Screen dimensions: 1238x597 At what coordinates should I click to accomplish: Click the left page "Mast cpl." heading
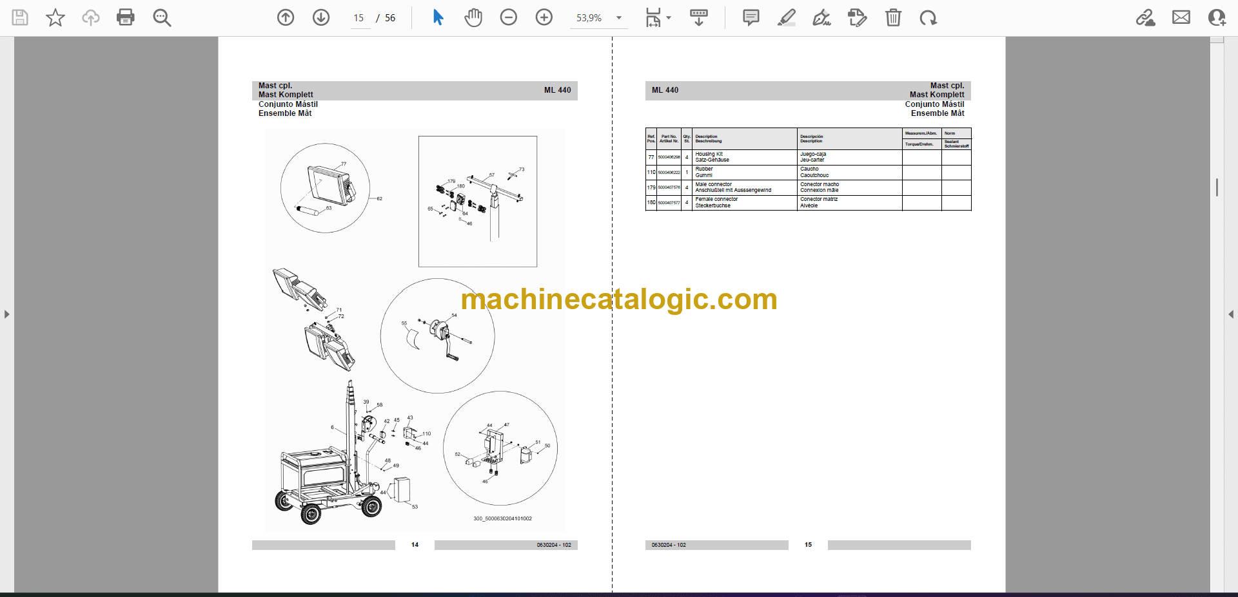tap(275, 85)
